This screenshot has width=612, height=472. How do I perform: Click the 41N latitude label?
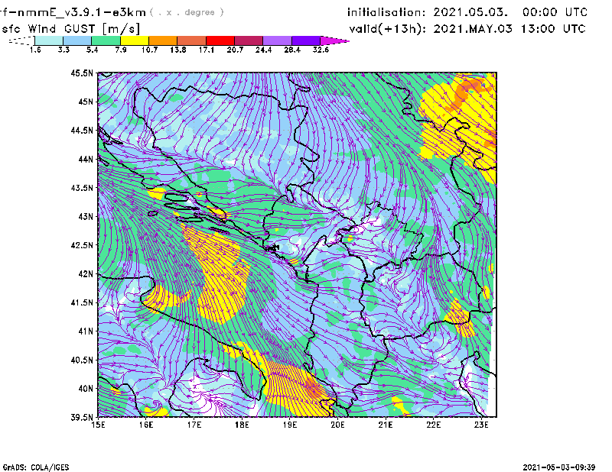pyautogui.click(x=86, y=331)
